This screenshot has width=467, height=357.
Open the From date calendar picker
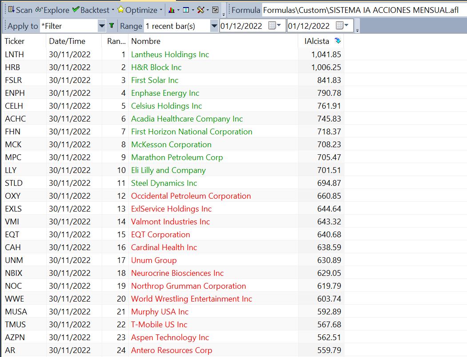(275, 26)
